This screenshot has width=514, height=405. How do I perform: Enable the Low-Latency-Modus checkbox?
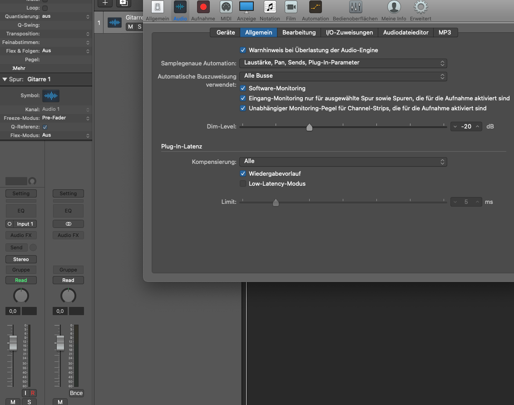tap(243, 184)
